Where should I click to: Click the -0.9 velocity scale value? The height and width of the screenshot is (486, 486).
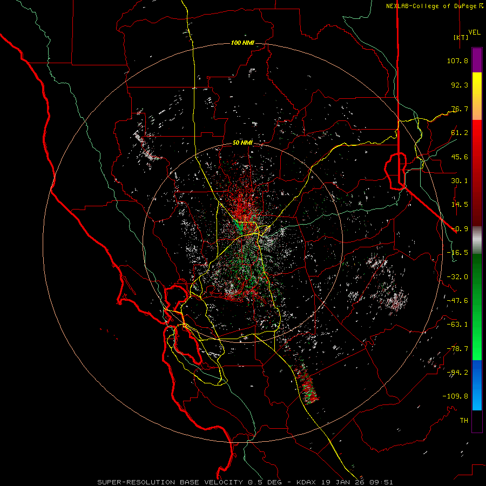[x=460, y=229]
